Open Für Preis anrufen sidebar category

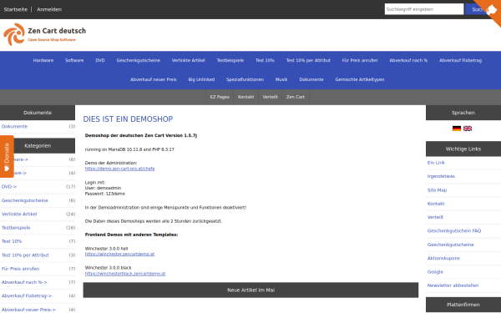(x=20, y=269)
